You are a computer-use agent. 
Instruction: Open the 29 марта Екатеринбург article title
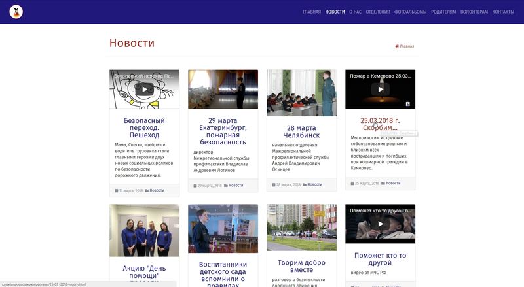[223, 131]
